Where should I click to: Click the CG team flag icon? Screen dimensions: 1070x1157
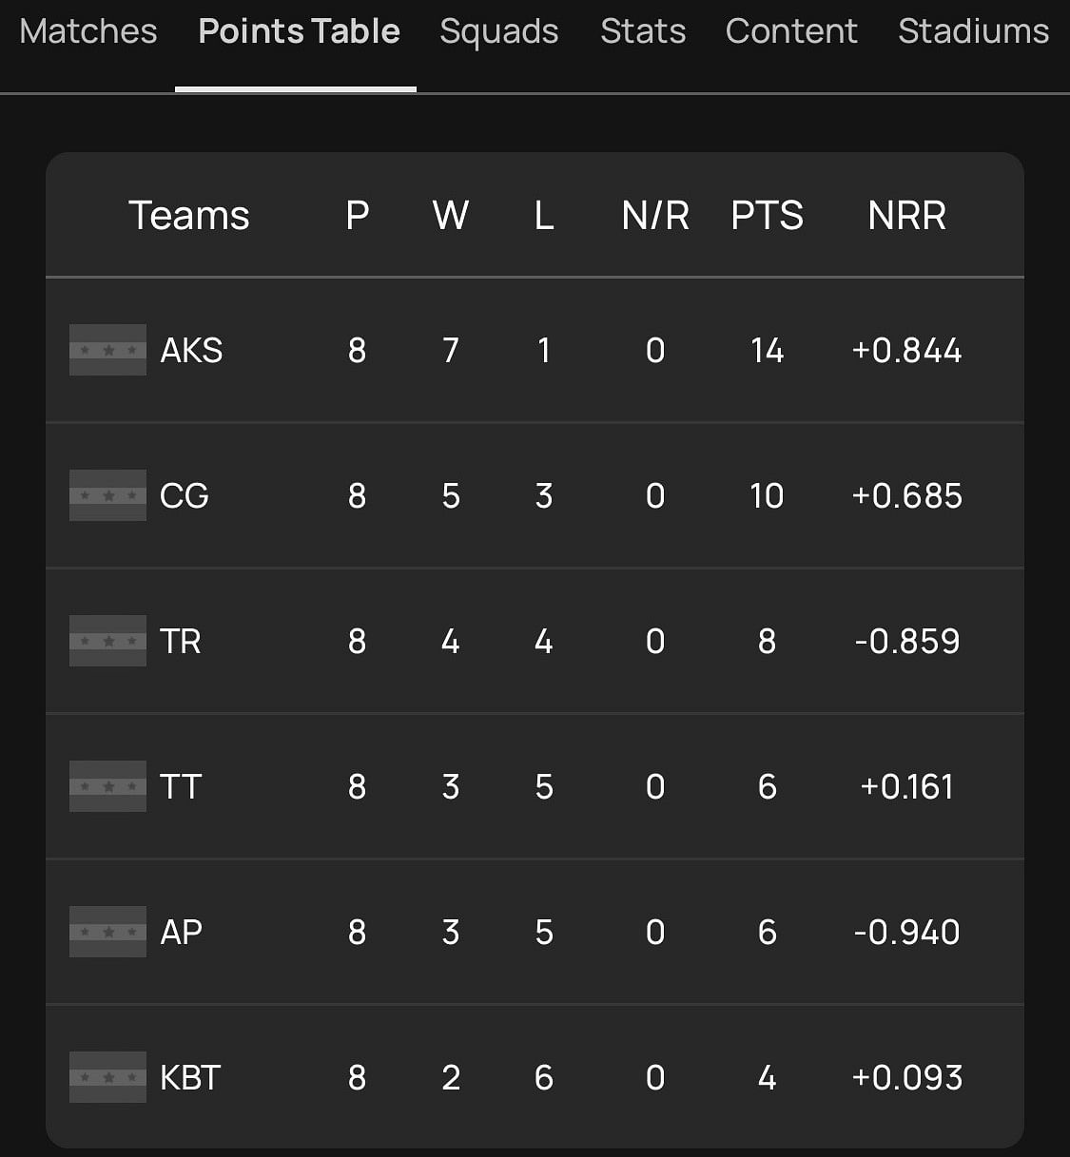click(107, 495)
